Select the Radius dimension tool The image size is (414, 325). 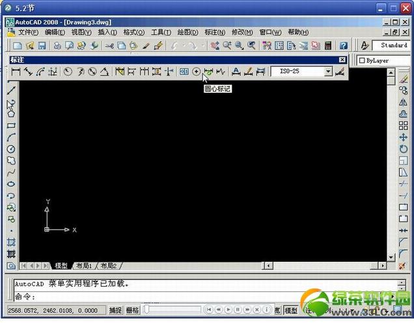(68, 71)
